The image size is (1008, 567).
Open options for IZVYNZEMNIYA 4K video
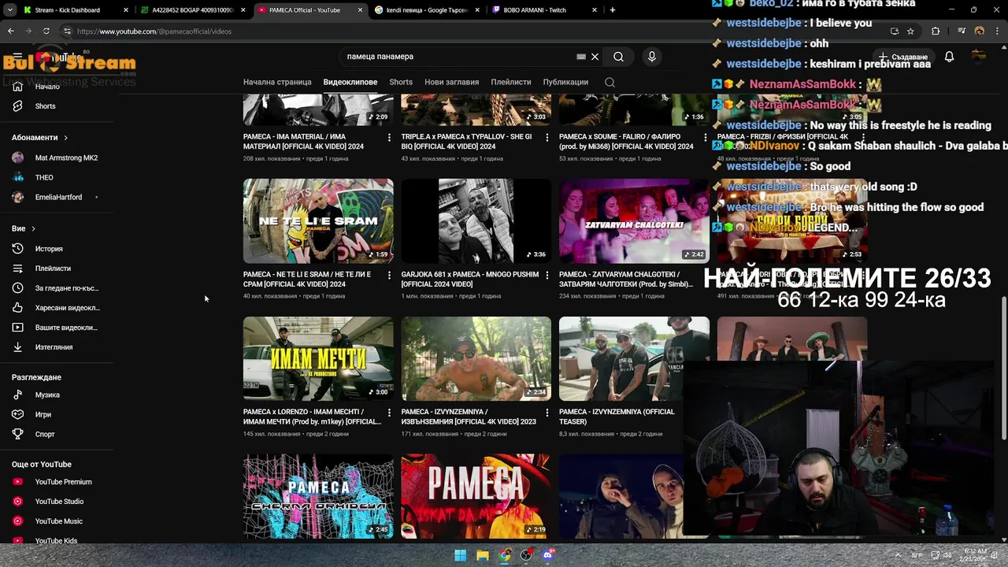[x=547, y=412]
